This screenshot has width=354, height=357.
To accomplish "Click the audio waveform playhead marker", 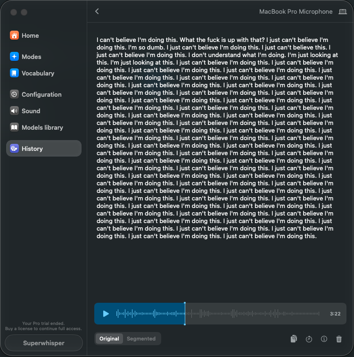I will [x=185, y=314].
